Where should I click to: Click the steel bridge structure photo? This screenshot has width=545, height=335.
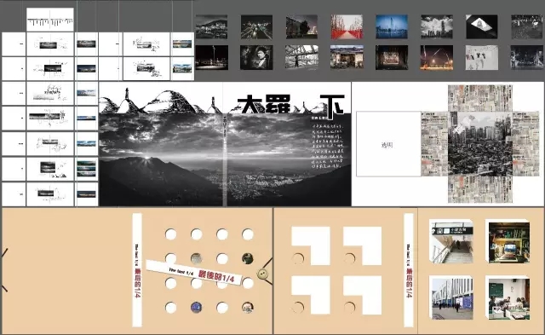pos(301,57)
